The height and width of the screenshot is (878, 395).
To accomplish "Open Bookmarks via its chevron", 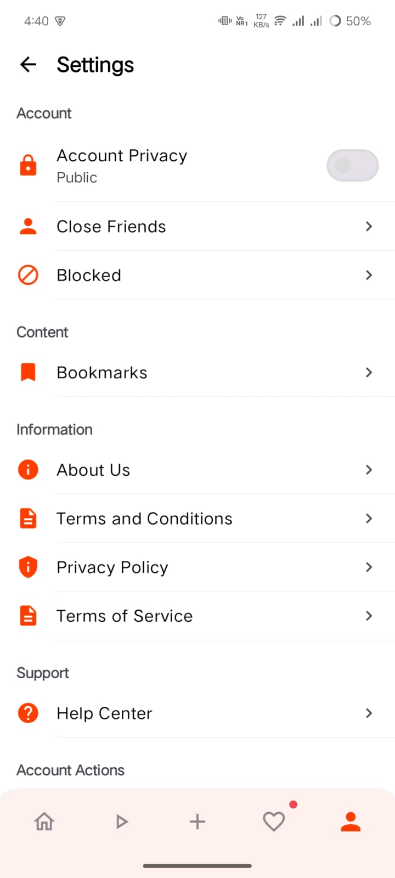I will [369, 372].
